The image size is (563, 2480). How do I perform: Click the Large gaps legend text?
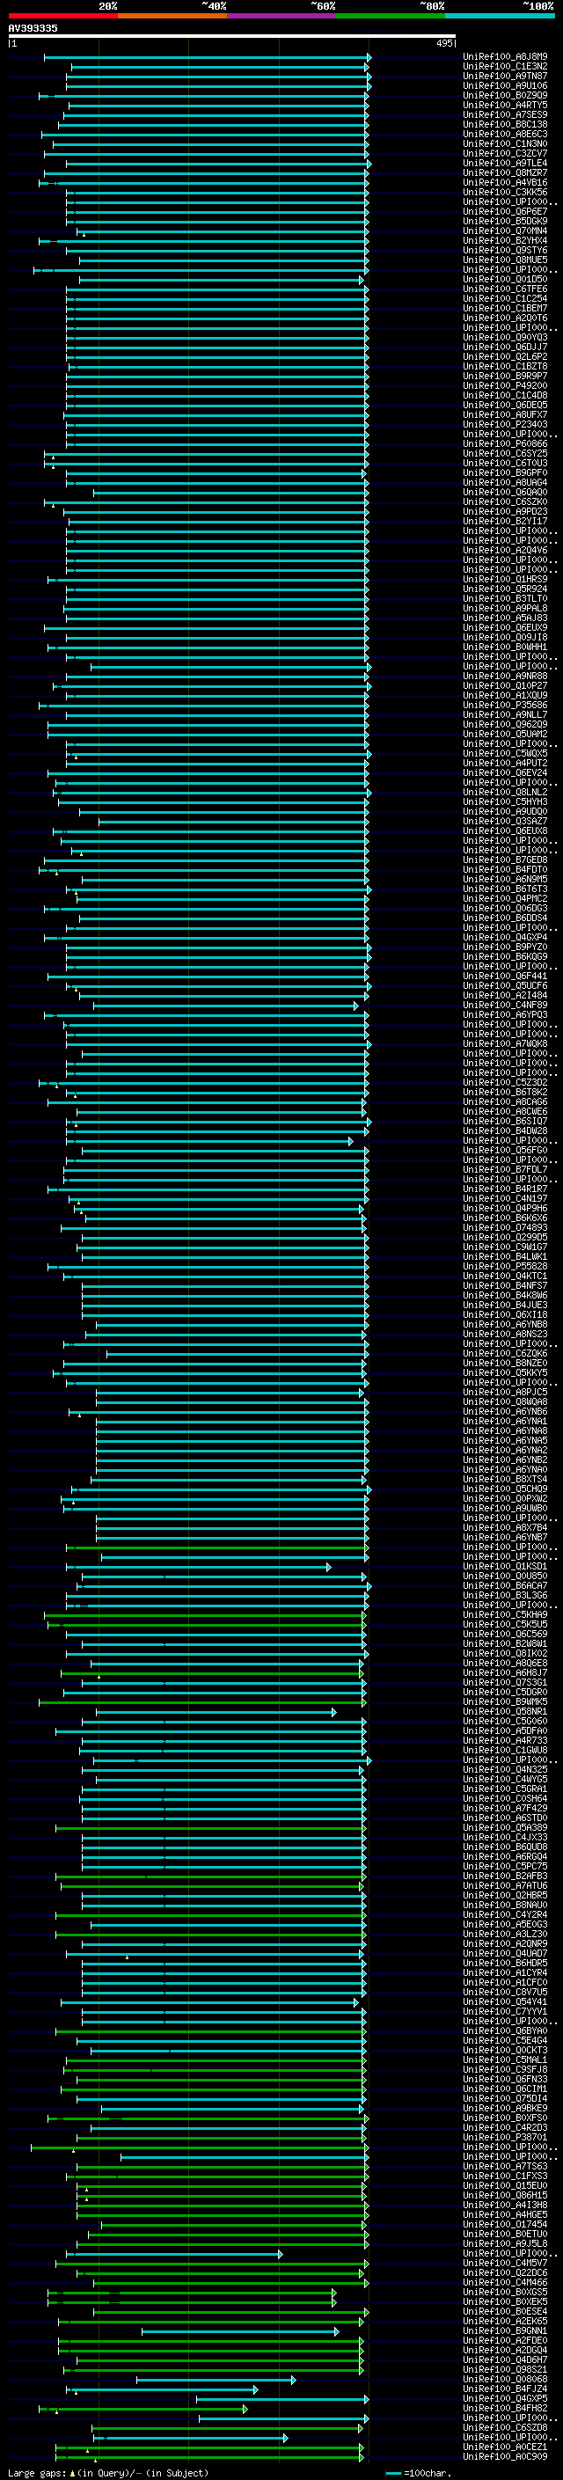coord(106,2472)
